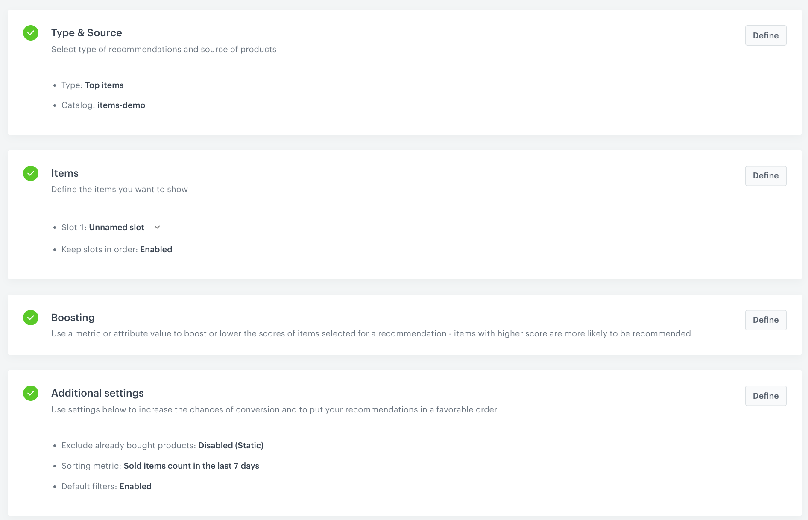
Task: Click the Type & Source section heading
Action: pos(87,33)
